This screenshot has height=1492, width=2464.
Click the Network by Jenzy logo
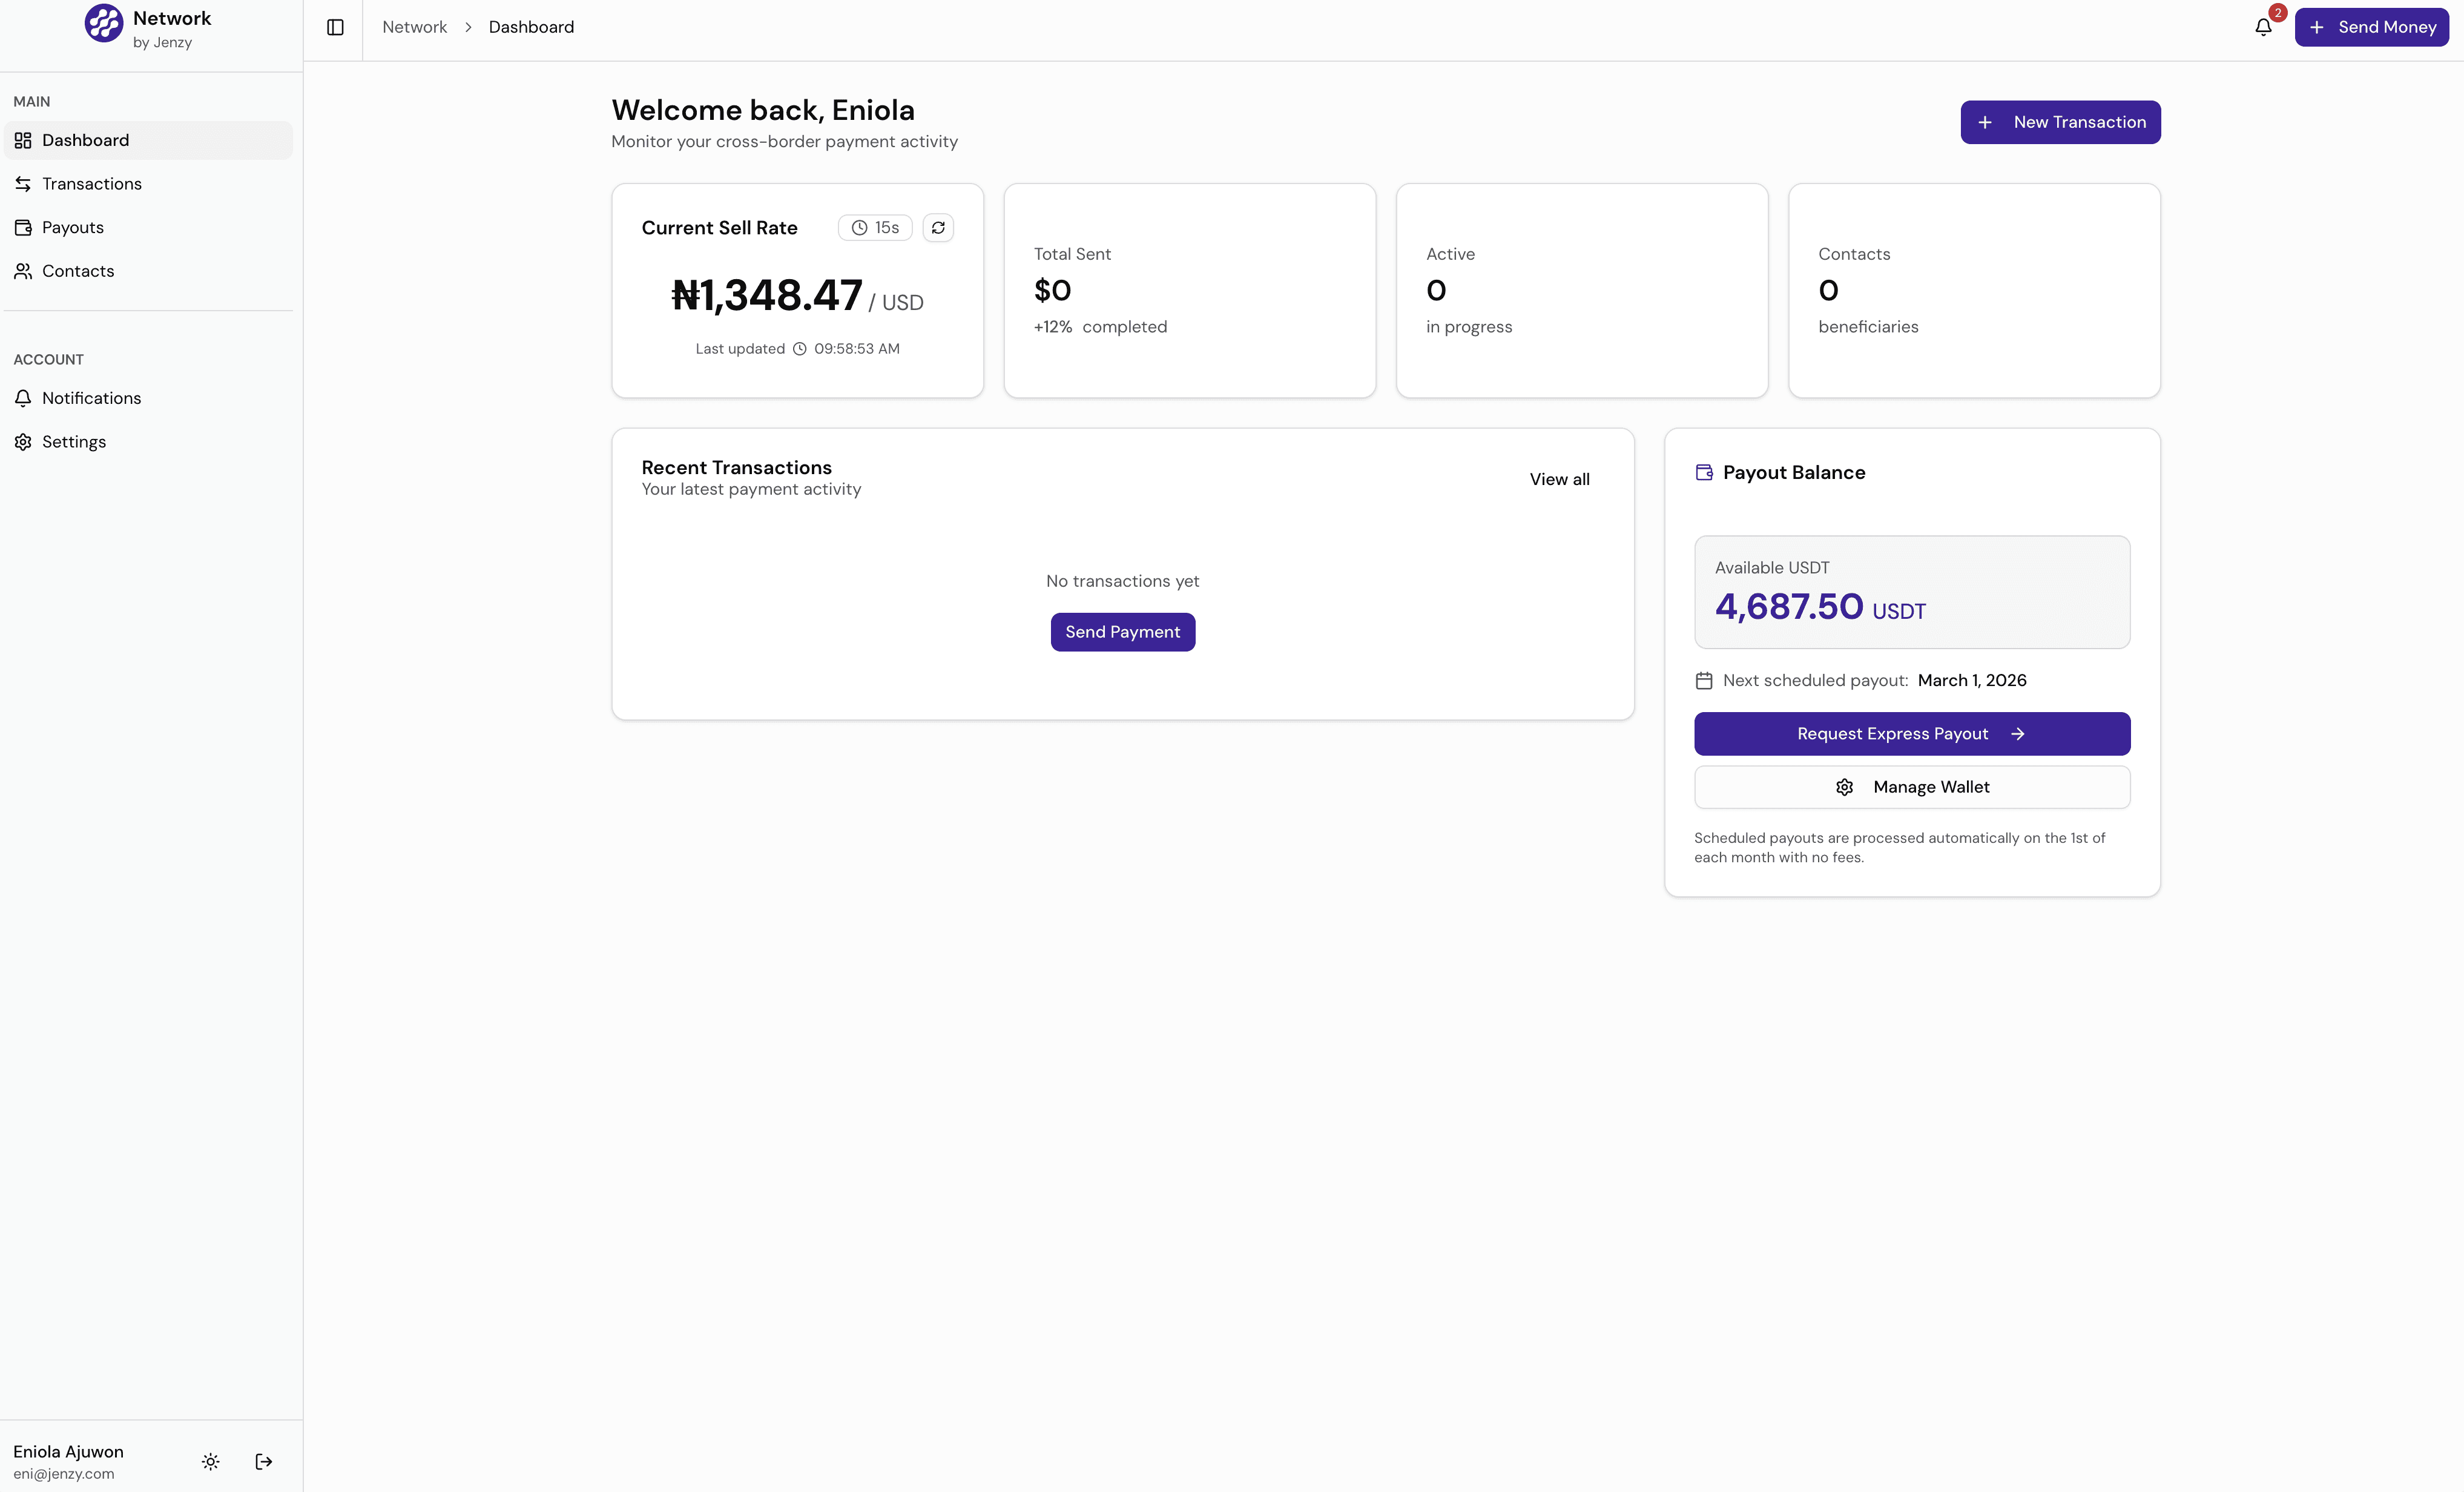coord(104,23)
